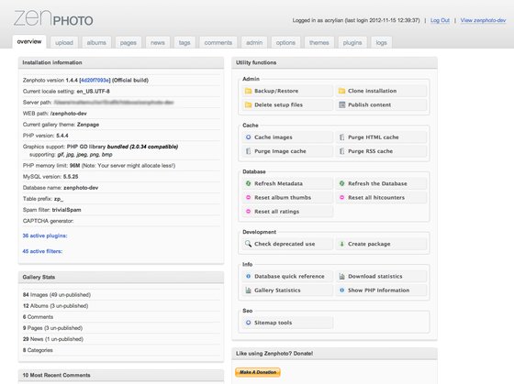
Task: Select the themes tab
Action: click(x=319, y=42)
